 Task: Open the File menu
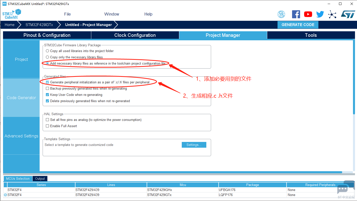[67, 14]
